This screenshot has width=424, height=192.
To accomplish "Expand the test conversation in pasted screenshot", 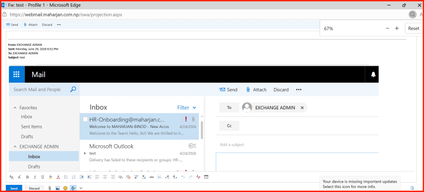I will point(85,154).
